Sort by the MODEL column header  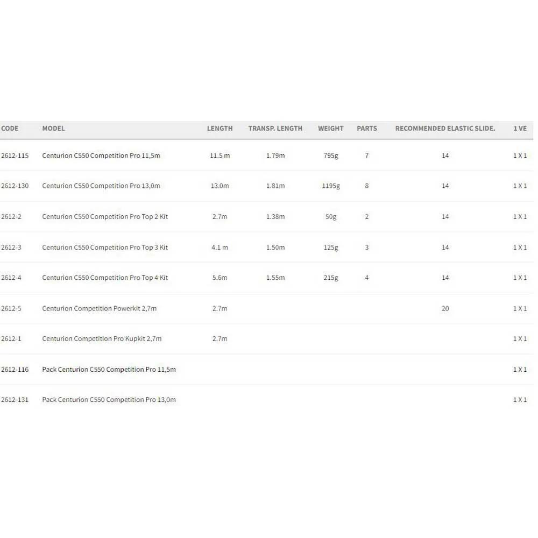[x=53, y=129]
